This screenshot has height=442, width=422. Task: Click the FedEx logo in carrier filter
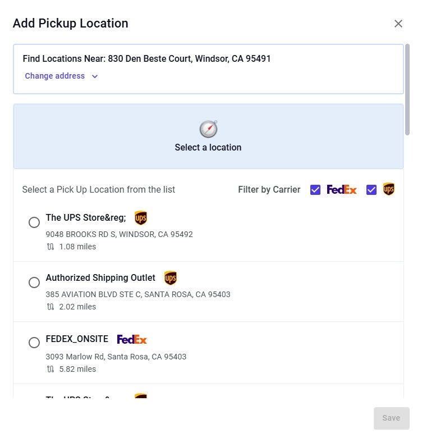click(x=342, y=190)
